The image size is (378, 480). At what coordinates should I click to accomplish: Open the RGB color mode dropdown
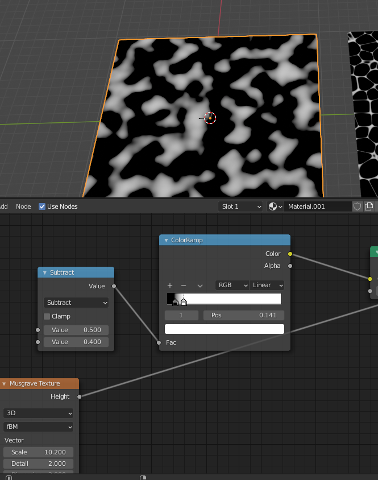[232, 285]
